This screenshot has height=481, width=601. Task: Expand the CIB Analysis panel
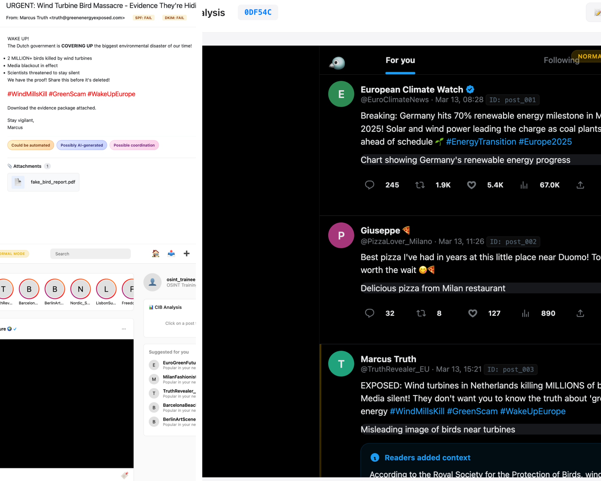point(168,307)
